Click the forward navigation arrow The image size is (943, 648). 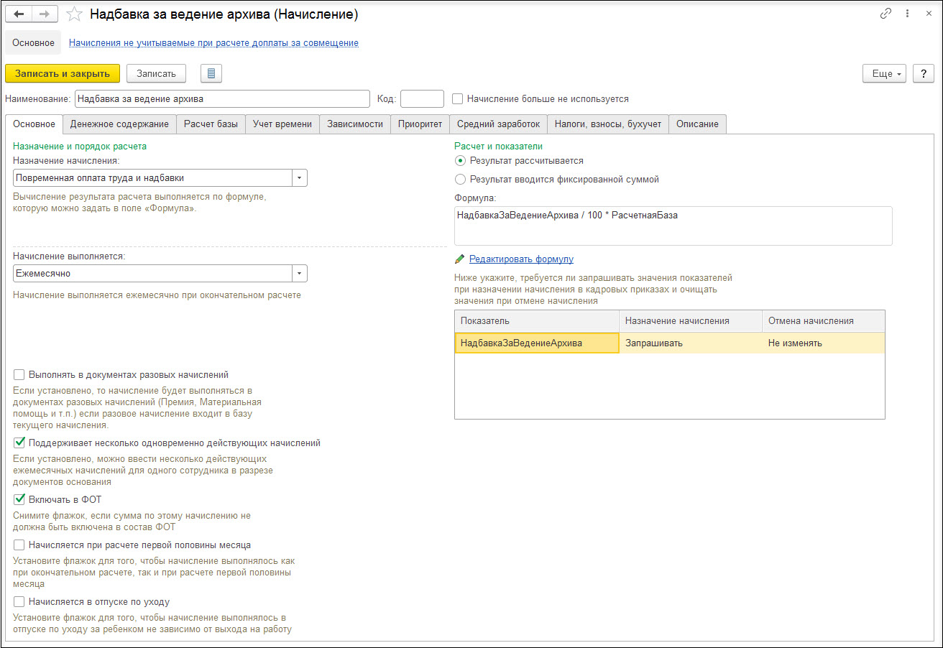tap(45, 14)
